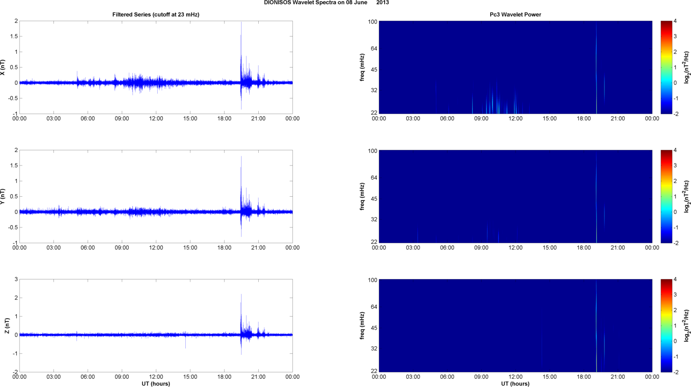Image resolution: width=691 pixels, height=387 pixels.
Task: Click 'UT (hours)' label under the Z filtered series
Action: 156,383
